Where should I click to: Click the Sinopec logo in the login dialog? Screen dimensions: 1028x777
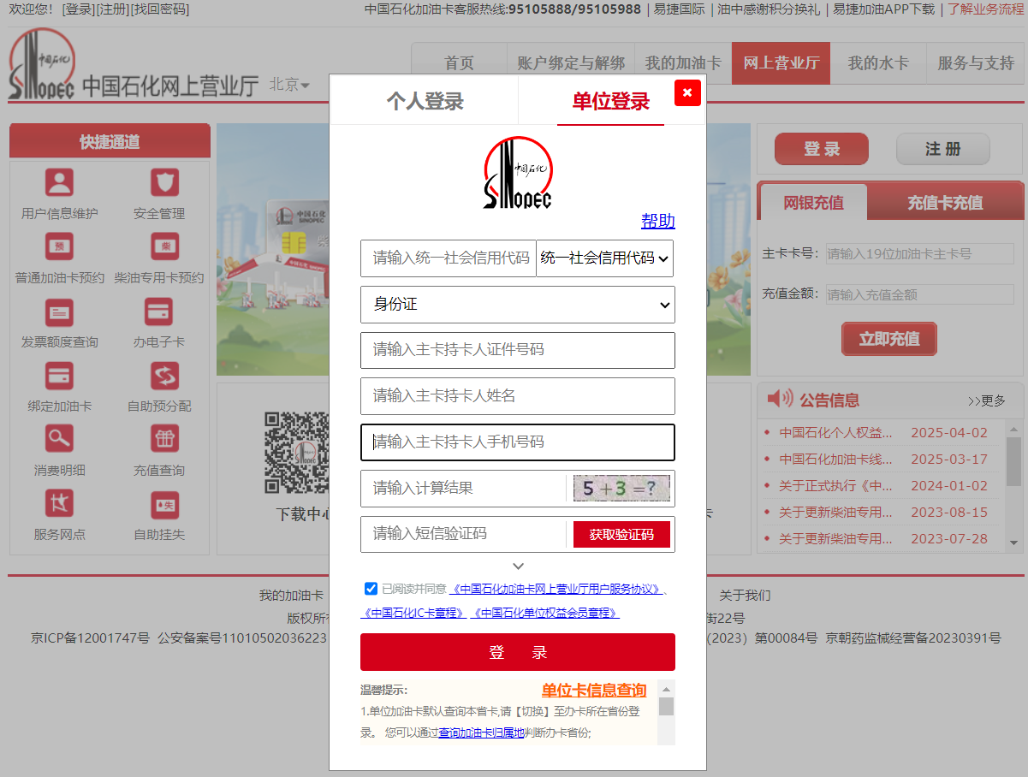(518, 173)
